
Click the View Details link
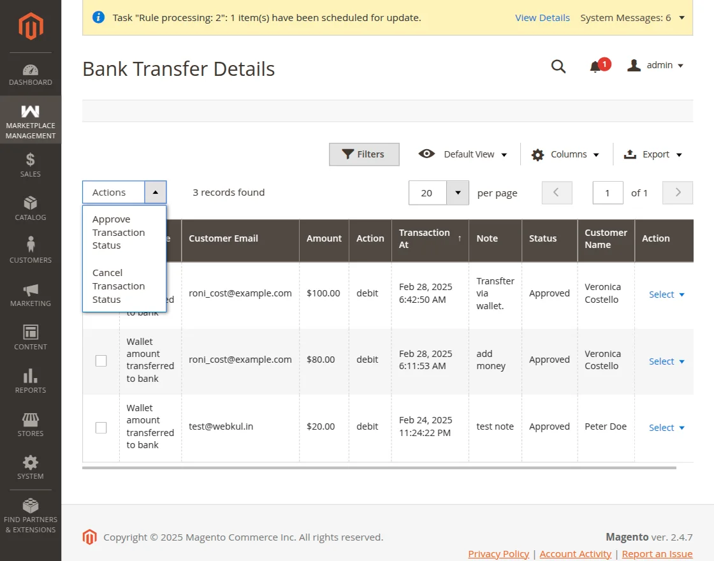click(543, 18)
